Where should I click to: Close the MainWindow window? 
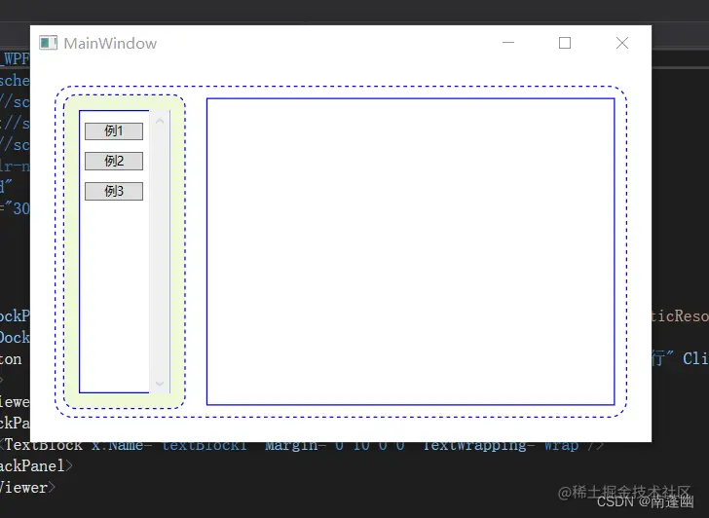pos(622,43)
